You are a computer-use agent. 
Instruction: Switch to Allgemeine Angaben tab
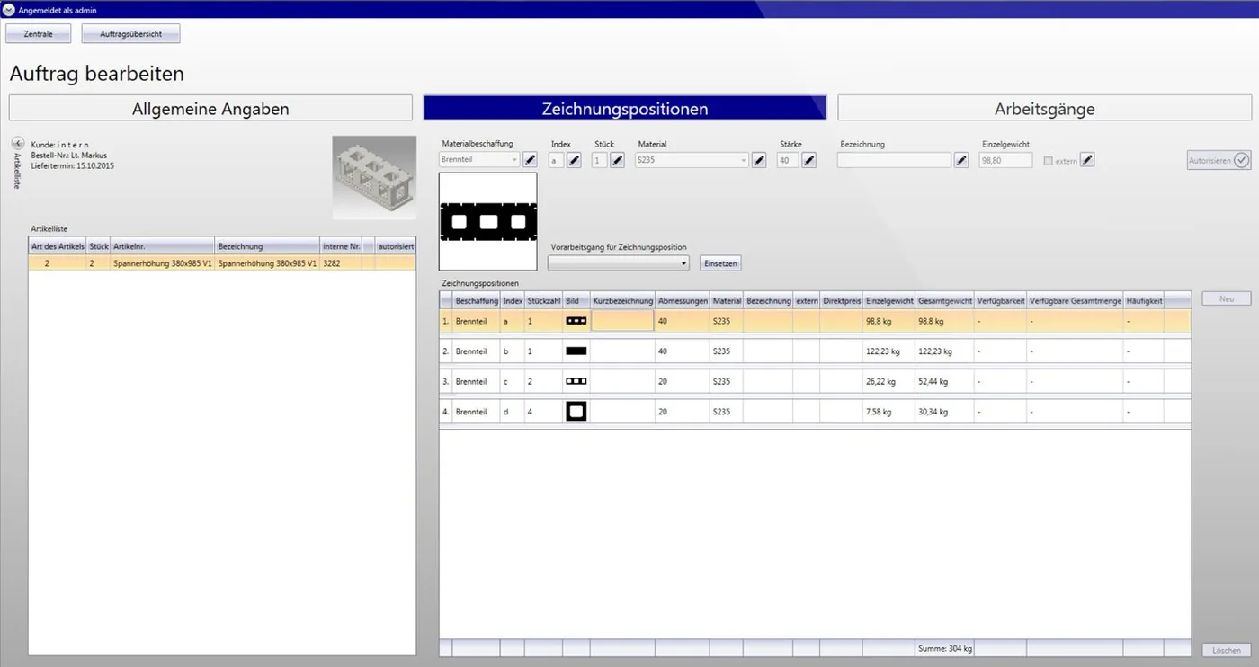pos(210,109)
